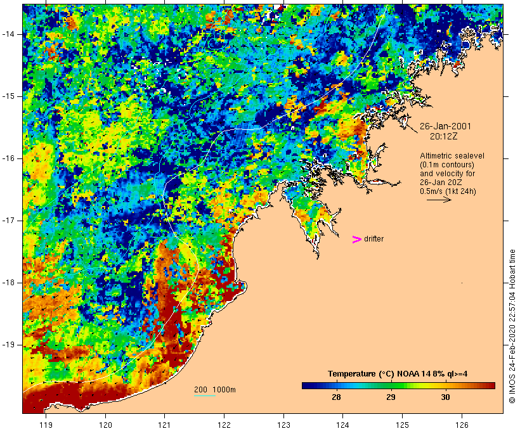The image size is (520, 431).
Task: Click the 'Altimetric sealevel' text
Action: [452, 156]
